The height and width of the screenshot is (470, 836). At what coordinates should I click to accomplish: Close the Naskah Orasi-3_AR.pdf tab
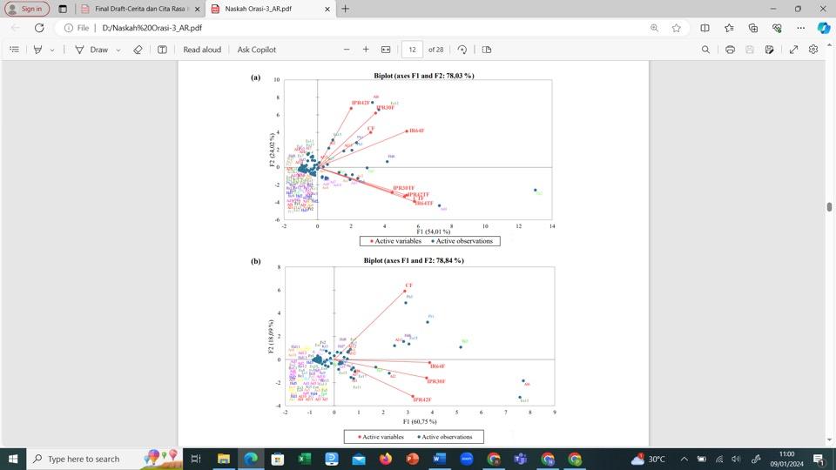327,9
